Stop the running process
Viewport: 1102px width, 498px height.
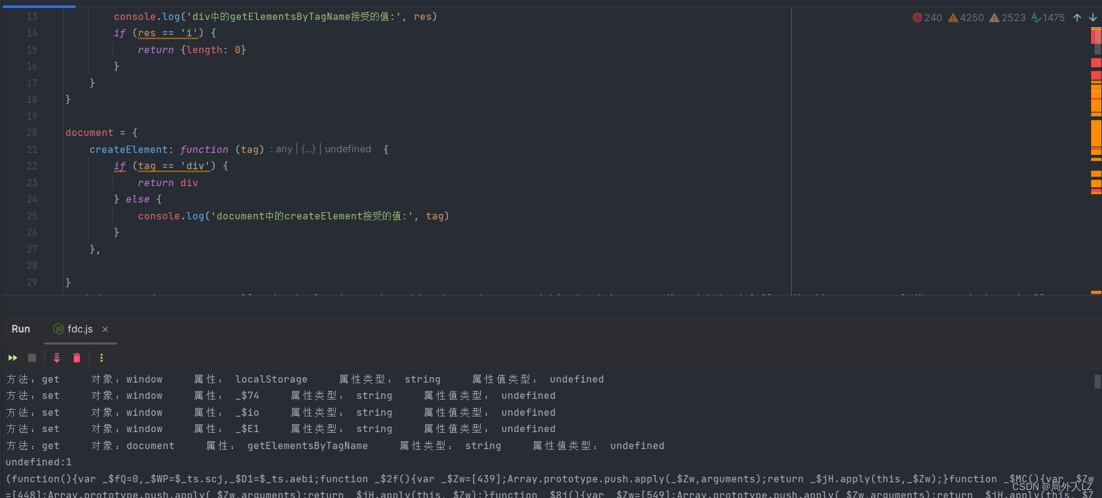click(32, 358)
